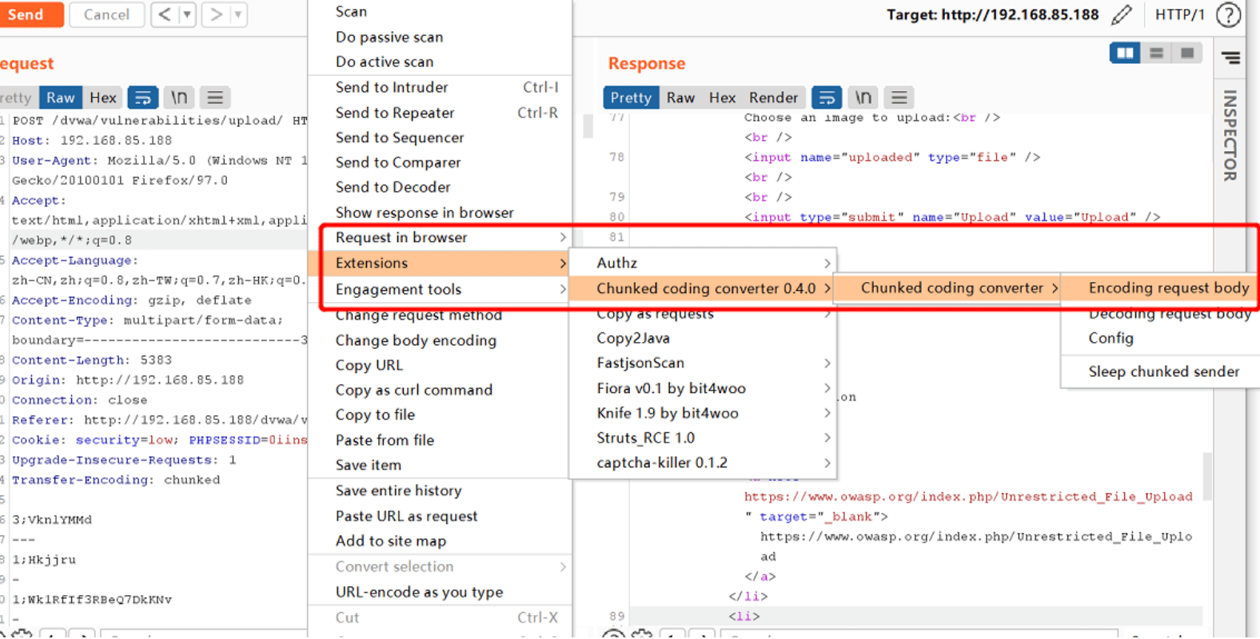
Task: Open the collapsed INSPECTOR side panel
Action: 1230,135
